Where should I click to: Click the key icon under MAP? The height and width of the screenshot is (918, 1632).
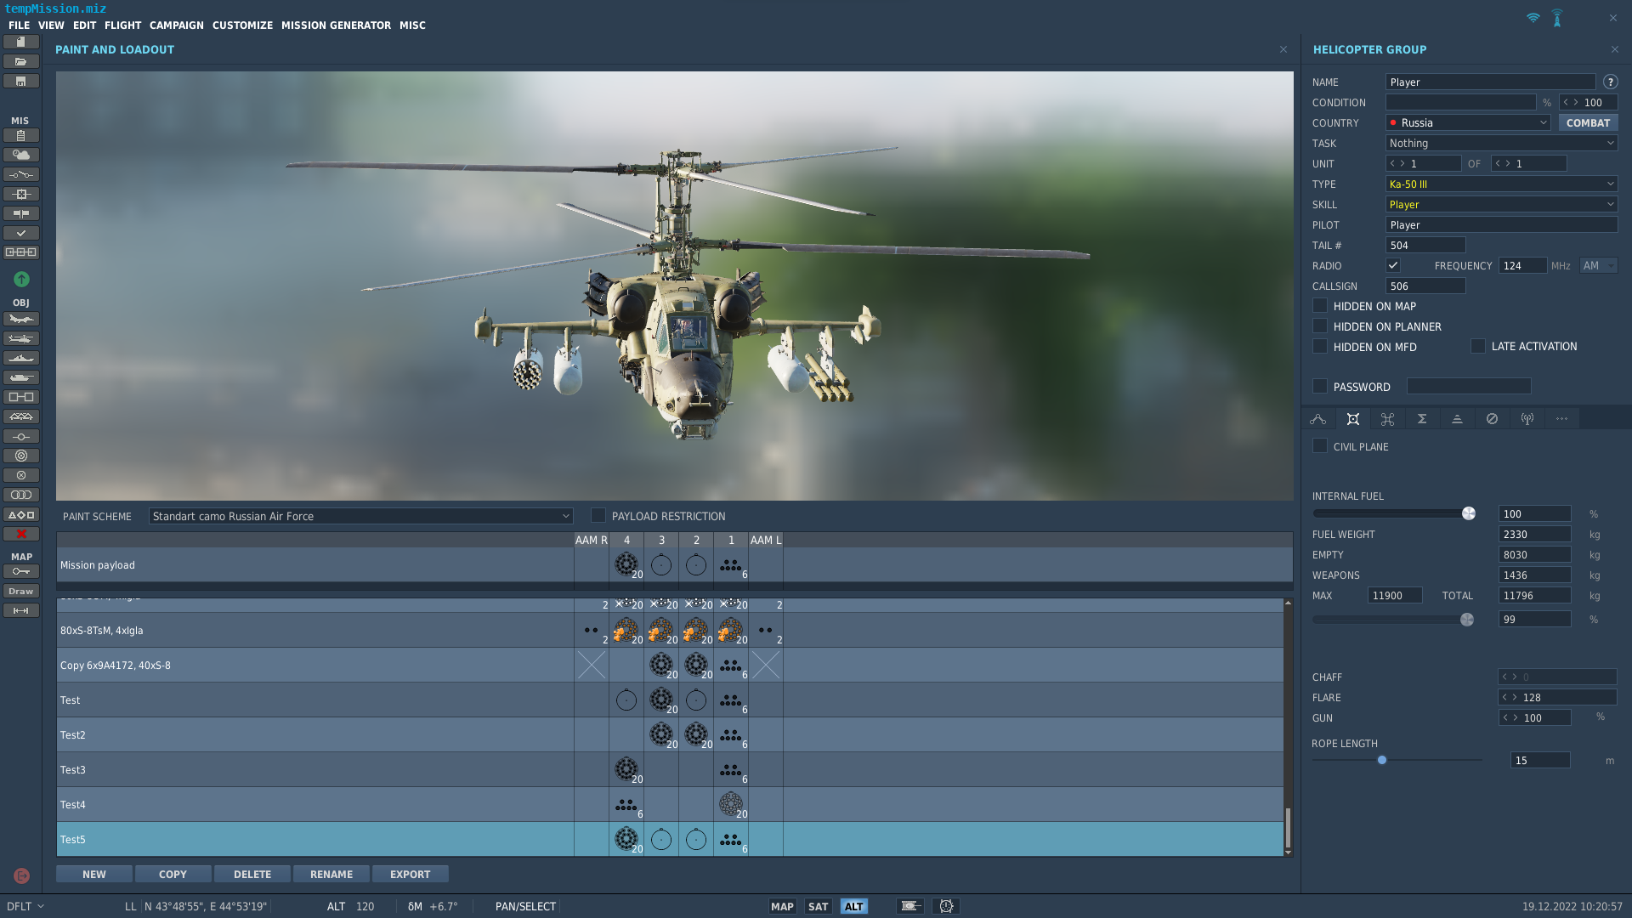(x=21, y=571)
